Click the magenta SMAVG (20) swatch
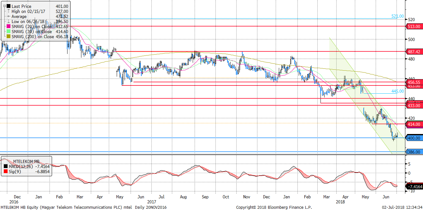This screenshot has height=210, width=423. click(x=8, y=26)
